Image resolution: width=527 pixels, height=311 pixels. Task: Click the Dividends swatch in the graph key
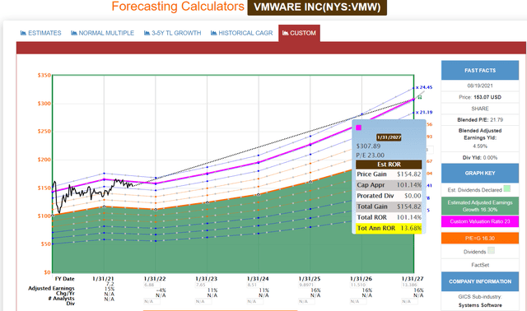(x=491, y=251)
